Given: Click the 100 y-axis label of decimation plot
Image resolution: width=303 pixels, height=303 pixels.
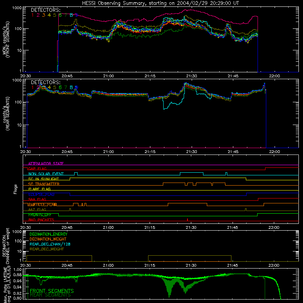Looking at the screenshot, I should click(x=18, y=241).
